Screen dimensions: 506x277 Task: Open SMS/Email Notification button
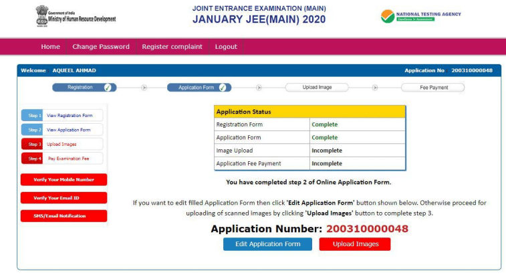pos(64,215)
